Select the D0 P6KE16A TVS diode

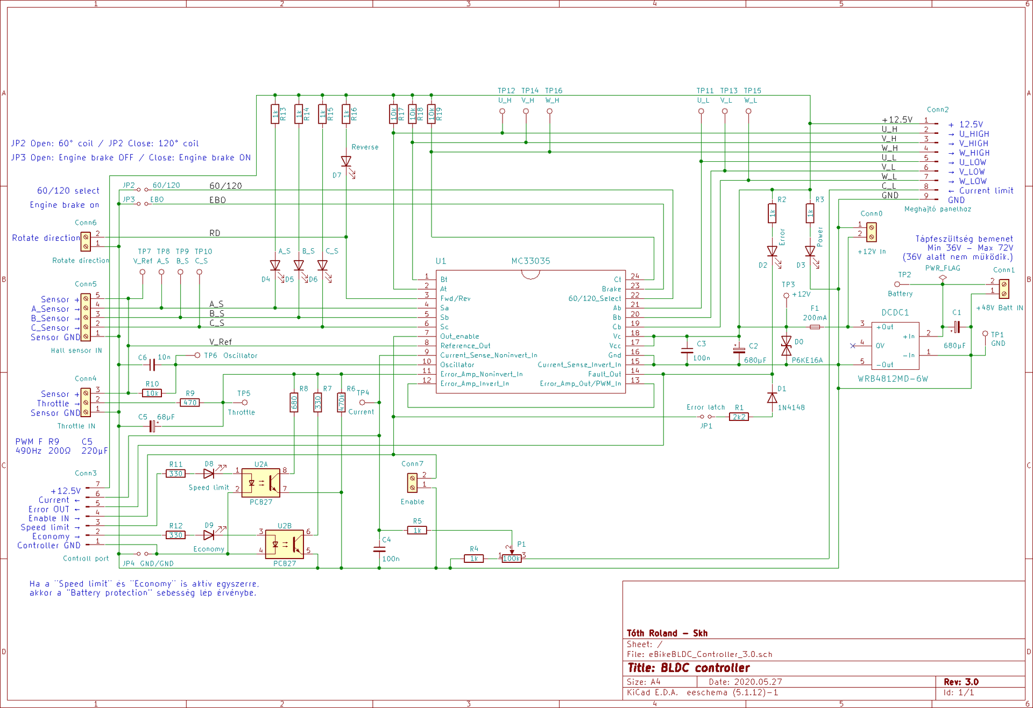786,346
